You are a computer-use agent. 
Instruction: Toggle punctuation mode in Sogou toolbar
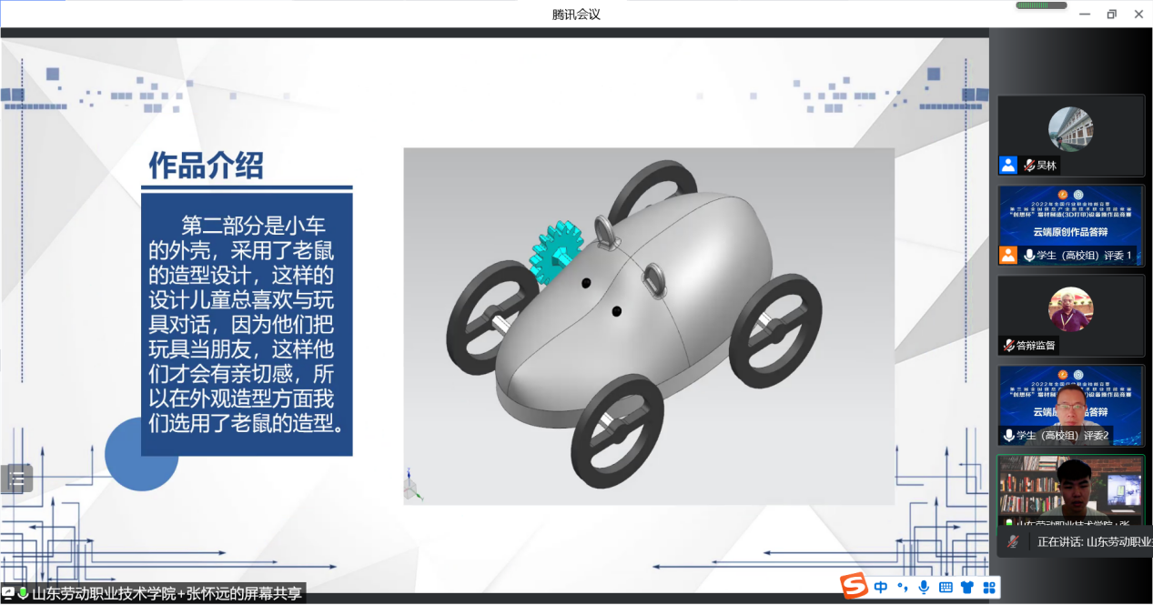pos(903,588)
